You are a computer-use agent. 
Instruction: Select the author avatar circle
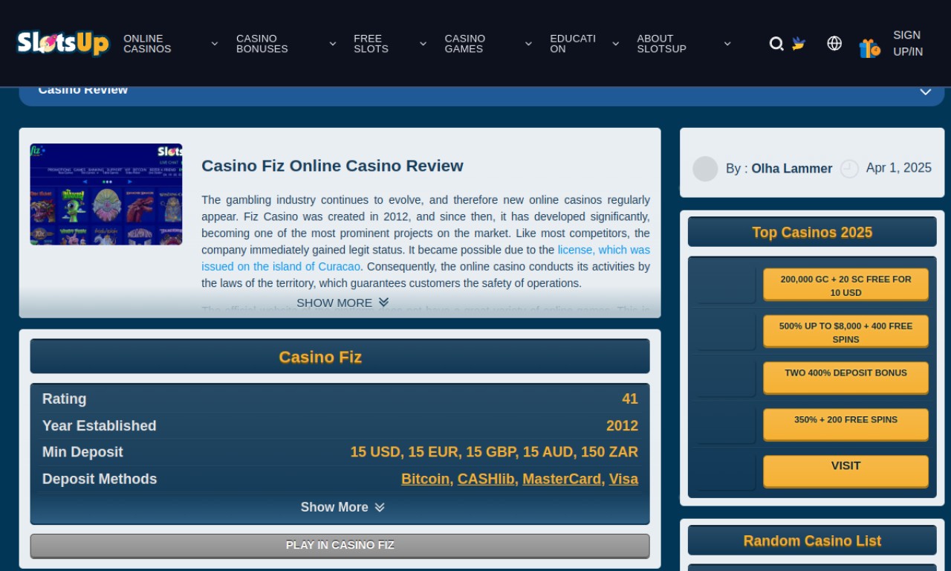coord(705,169)
